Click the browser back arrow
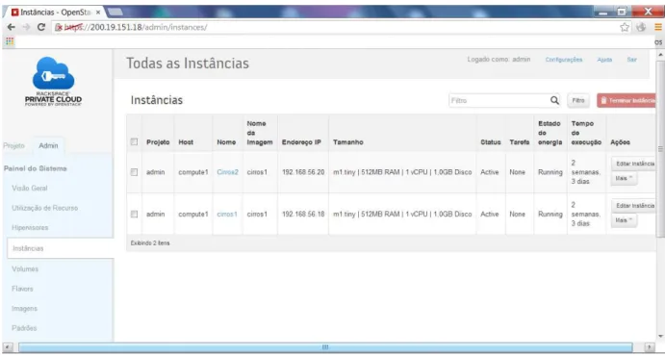 (12, 28)
